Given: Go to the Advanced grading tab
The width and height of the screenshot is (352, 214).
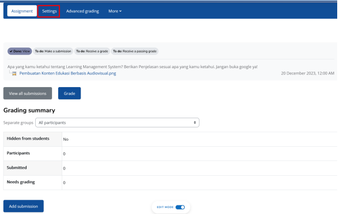Looking at the screenshot, I should coord(82,11).
